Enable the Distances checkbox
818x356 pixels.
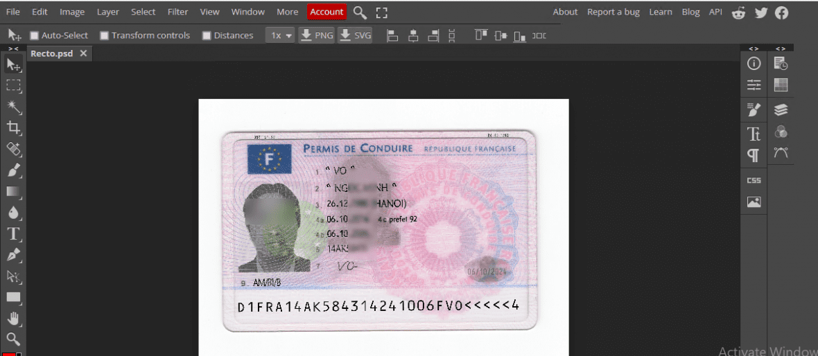point(207,35)
